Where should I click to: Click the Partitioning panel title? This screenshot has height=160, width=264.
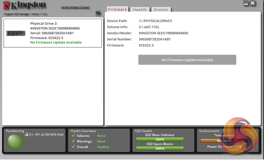point(15,131)
